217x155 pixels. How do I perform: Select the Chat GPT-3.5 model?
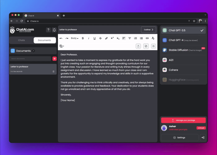pos(183,30)
